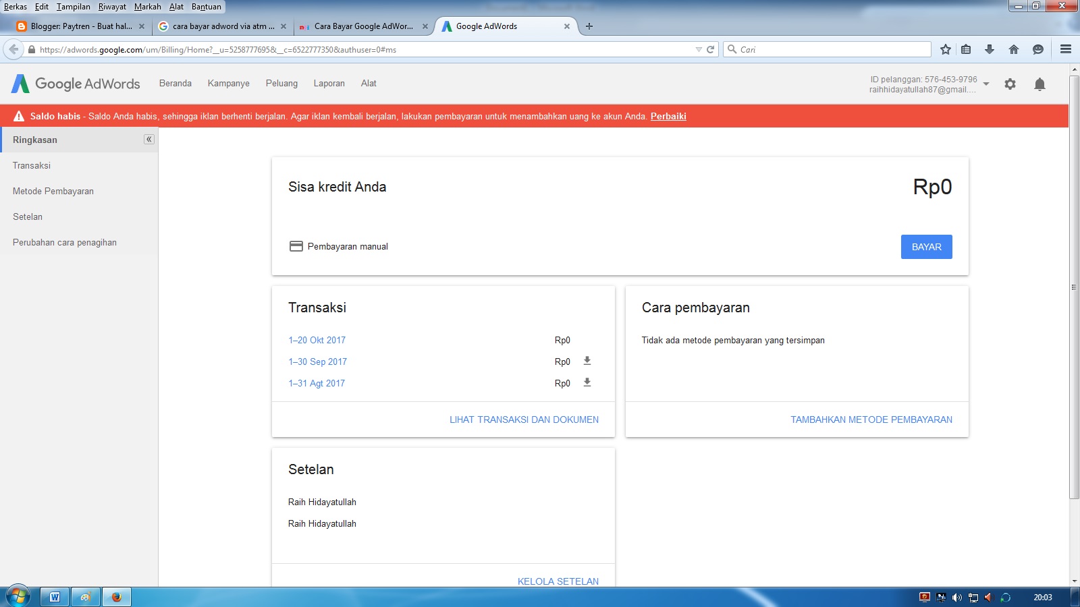
Task: Switch to the Blogger Paytren tab
Action: click(x=81, y=26)
